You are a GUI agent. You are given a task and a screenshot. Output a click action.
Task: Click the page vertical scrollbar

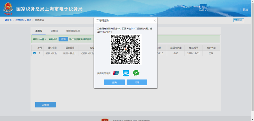click(x=252, y=56)
